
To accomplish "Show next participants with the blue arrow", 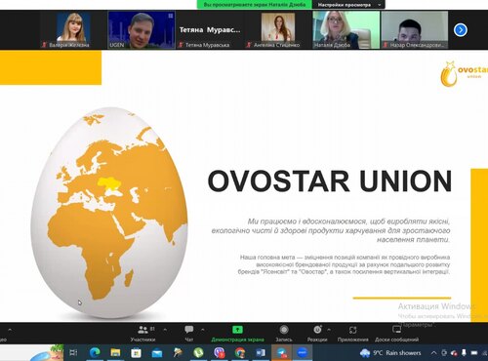I will coord(461,30).
